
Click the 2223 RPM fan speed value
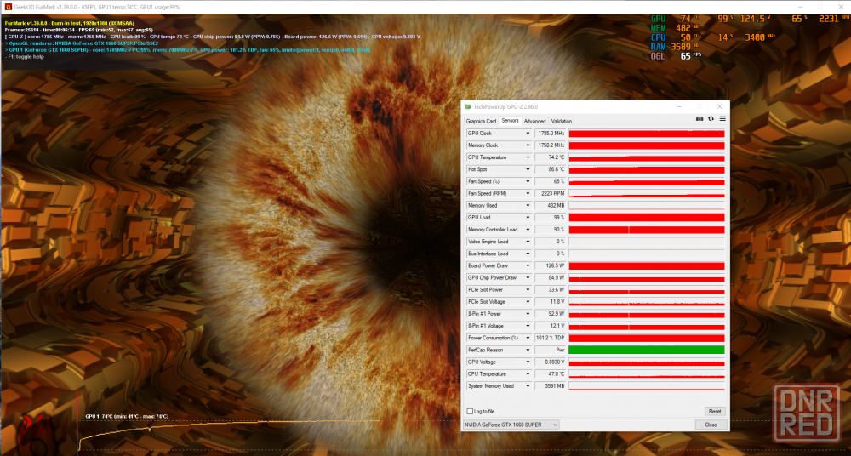click(551, 194)
